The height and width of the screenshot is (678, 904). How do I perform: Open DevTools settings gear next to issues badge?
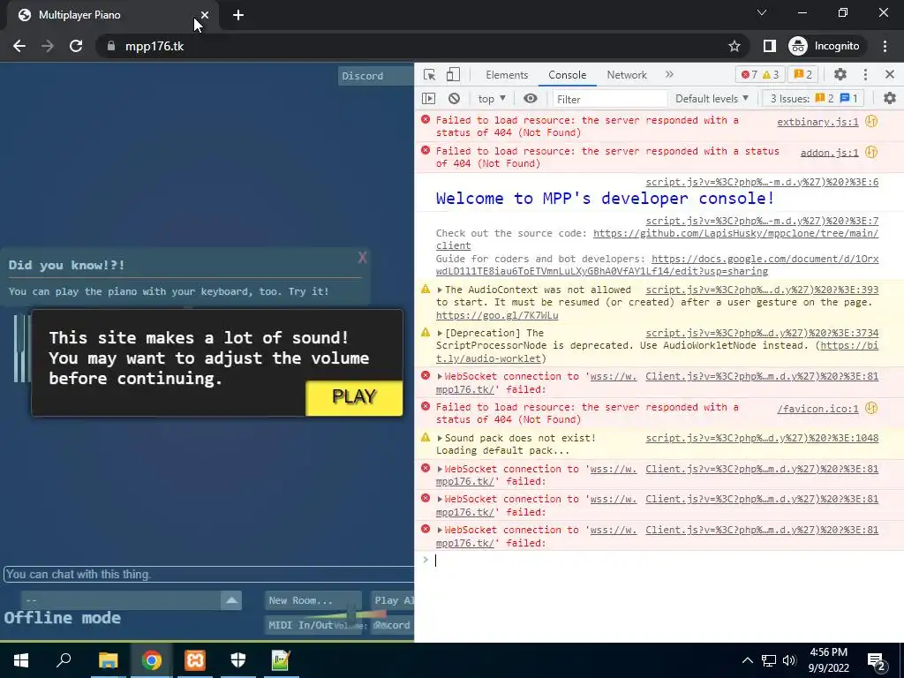tap(840, 74)
